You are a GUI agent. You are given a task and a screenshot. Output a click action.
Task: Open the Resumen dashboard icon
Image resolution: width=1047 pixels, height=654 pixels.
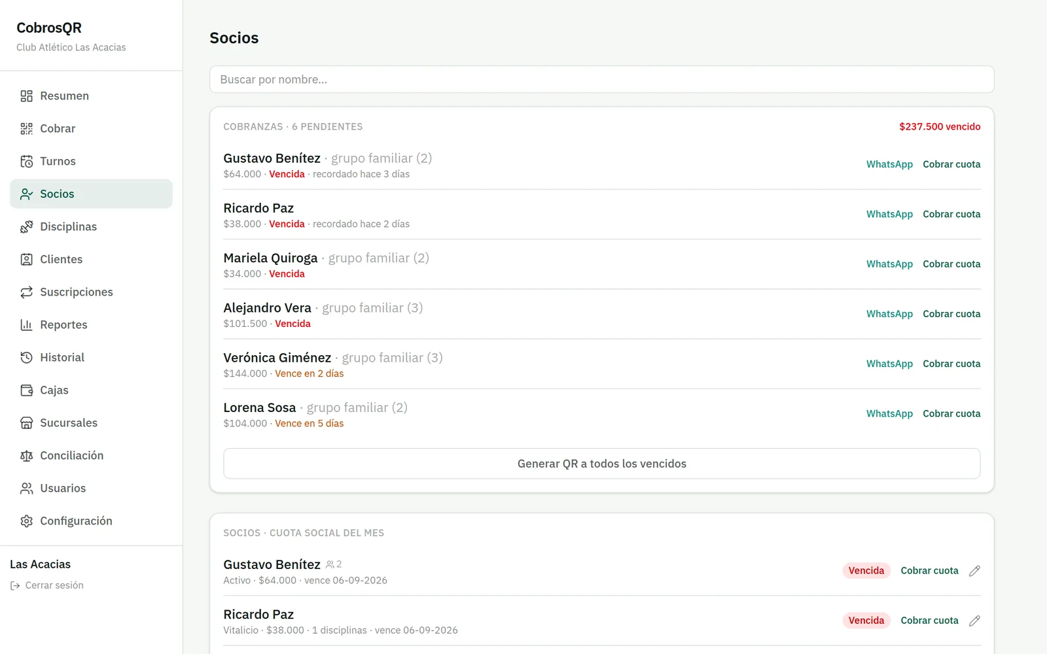click(x=26, y=96)
